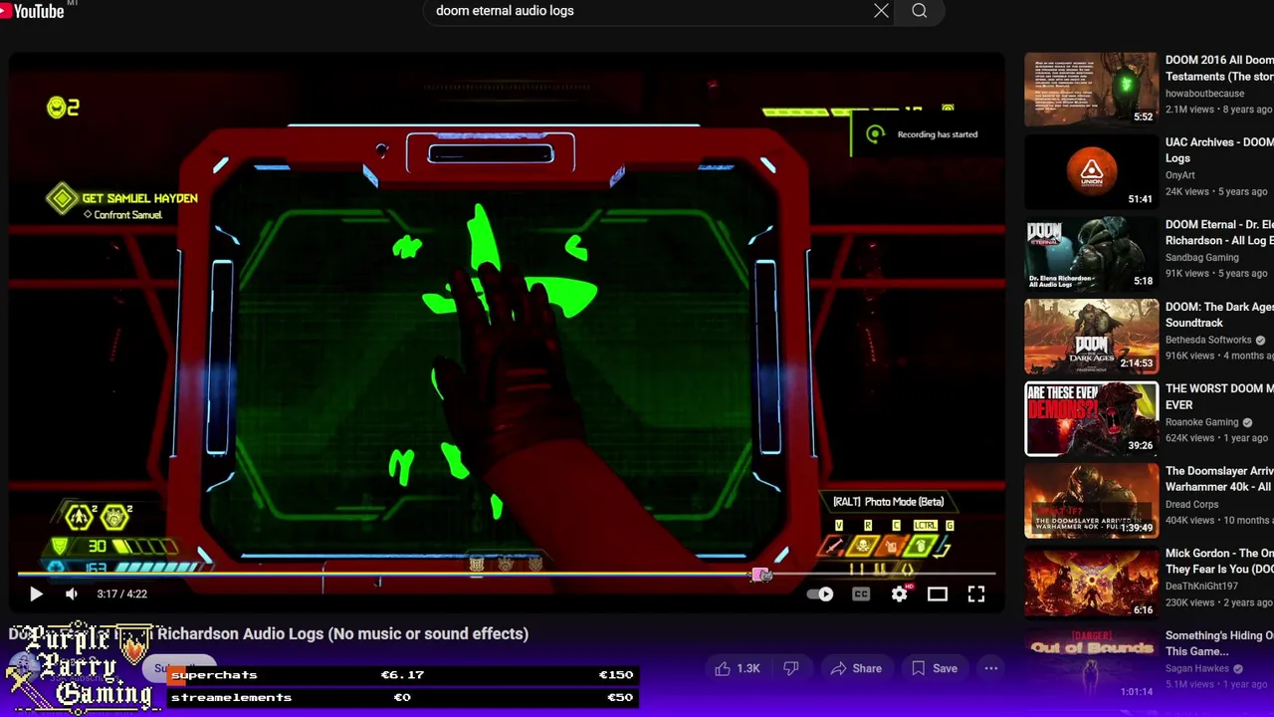Screen dimensions: 1274x717
Task: Visit the DeaThKniGht197 channel
Action: pyautogui.click(x=1202, y=587)
